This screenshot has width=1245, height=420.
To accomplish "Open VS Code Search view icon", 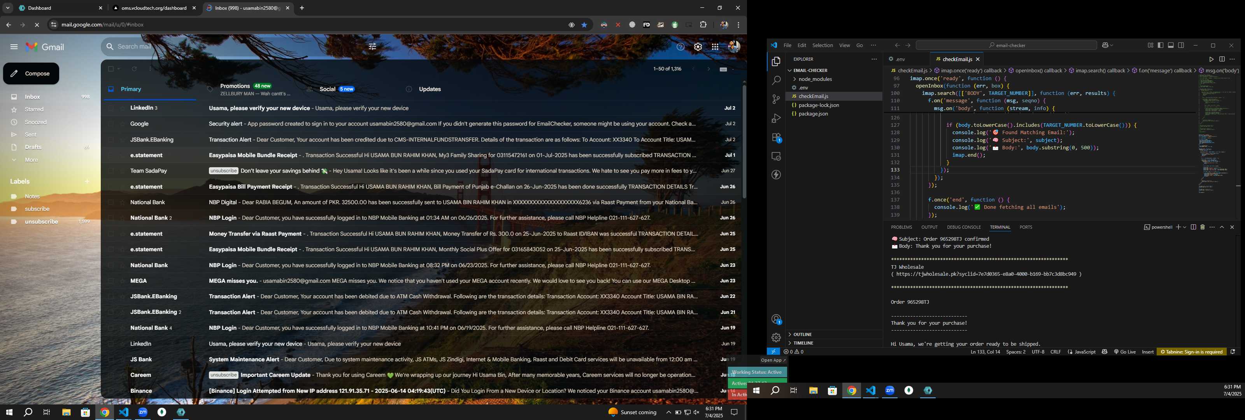I will pyautogui.click(x=776, y=80).
